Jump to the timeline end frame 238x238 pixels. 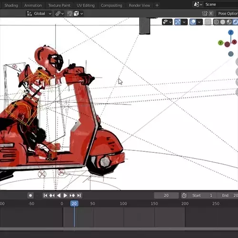pyautogui.click(x=79, y=196)
